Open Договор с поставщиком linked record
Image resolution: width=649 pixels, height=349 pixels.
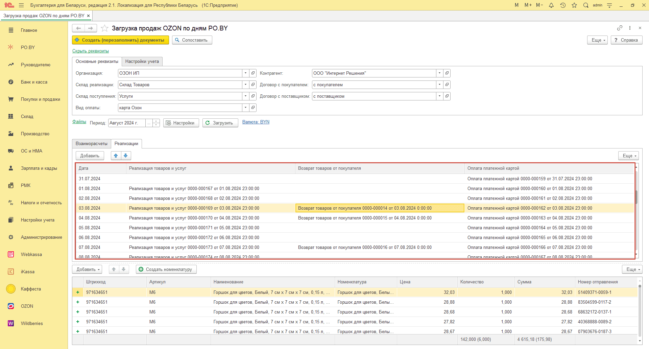pos(447,96)
